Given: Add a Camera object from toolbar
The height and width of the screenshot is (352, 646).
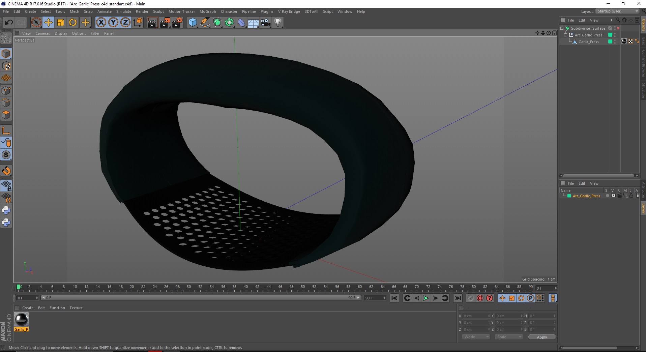Looking at the screenshot, I should click(x=266, y=23).
